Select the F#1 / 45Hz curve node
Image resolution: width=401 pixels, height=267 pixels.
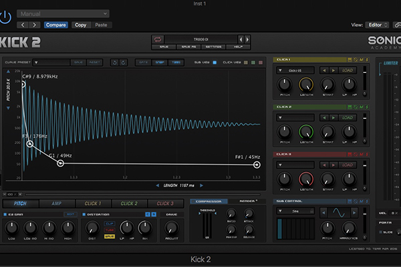(257, 165)
